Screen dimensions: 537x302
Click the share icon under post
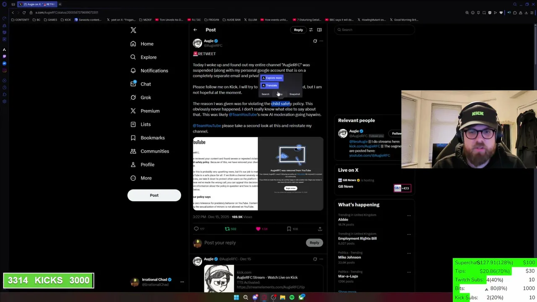coord(320,229)
